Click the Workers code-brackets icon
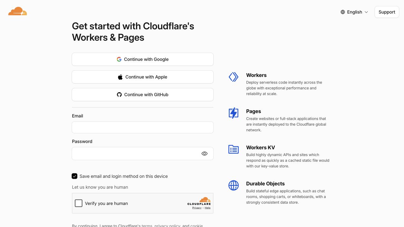The image size is (404, 227). point(234,77)
